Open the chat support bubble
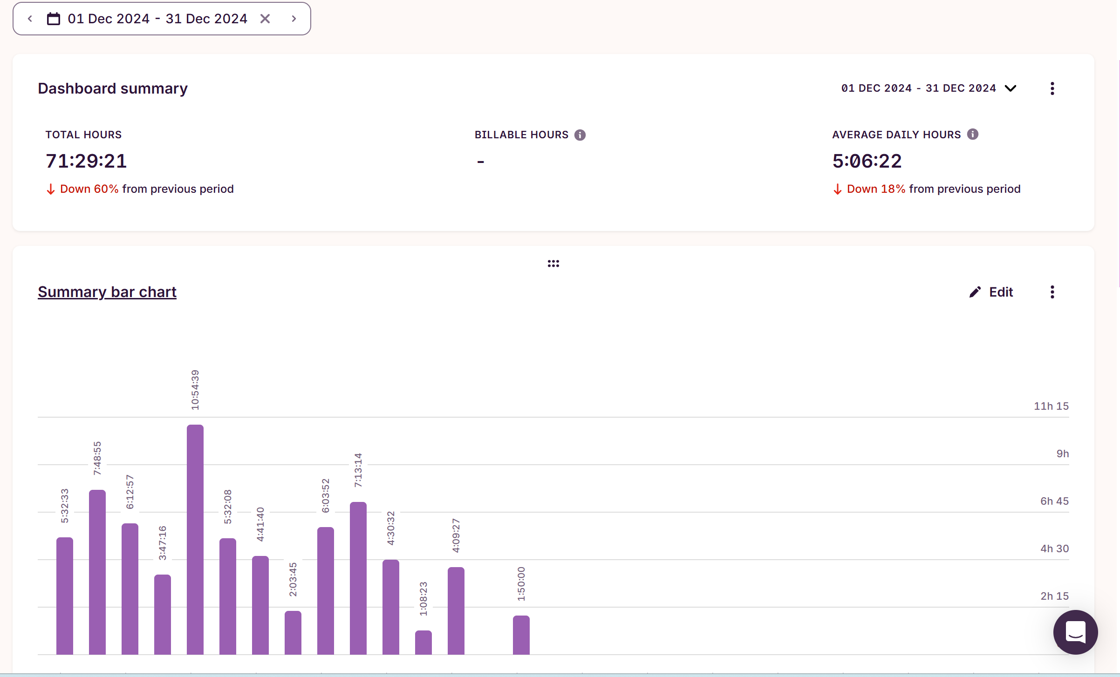1120x677 pixels. [x=1075, y=632]
